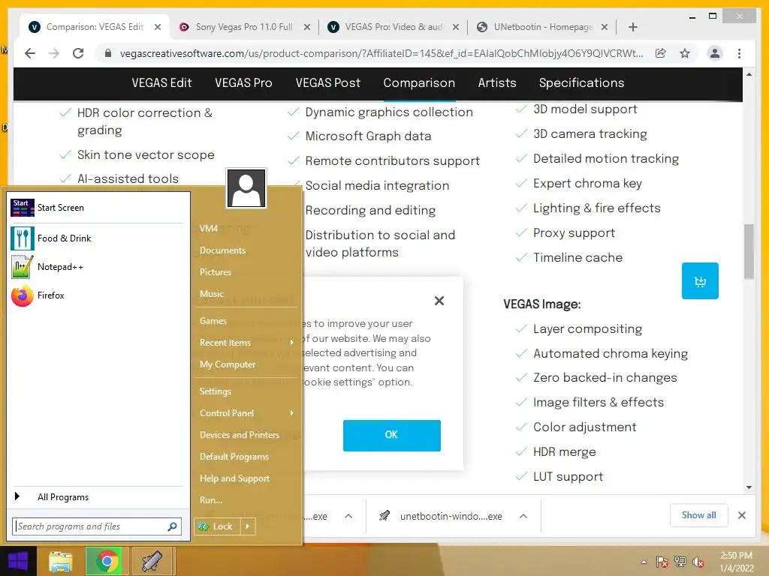Switch to Sony Vegas Pro 11.0 tab
Viewport: 769px width, 576px height.
click(x=244, y=27)
